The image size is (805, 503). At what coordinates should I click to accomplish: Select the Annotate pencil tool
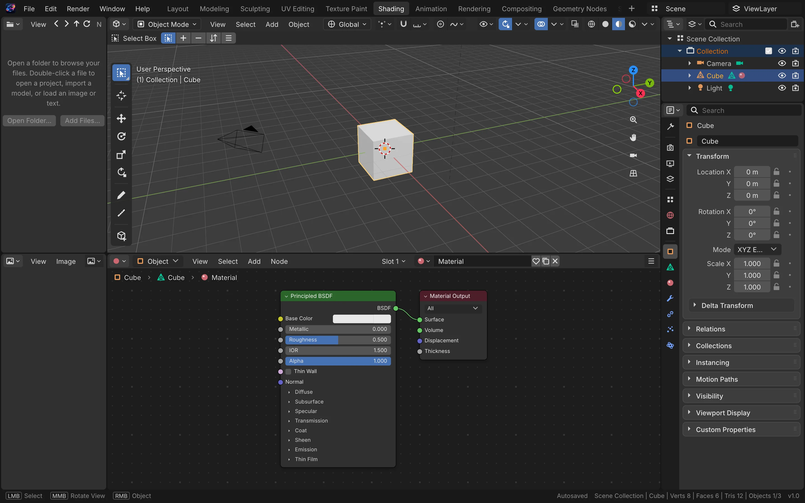121,195
